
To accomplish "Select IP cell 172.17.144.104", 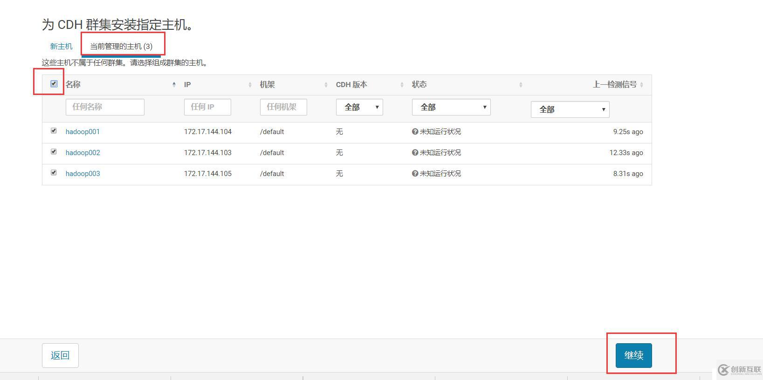I will pos(208,132).
